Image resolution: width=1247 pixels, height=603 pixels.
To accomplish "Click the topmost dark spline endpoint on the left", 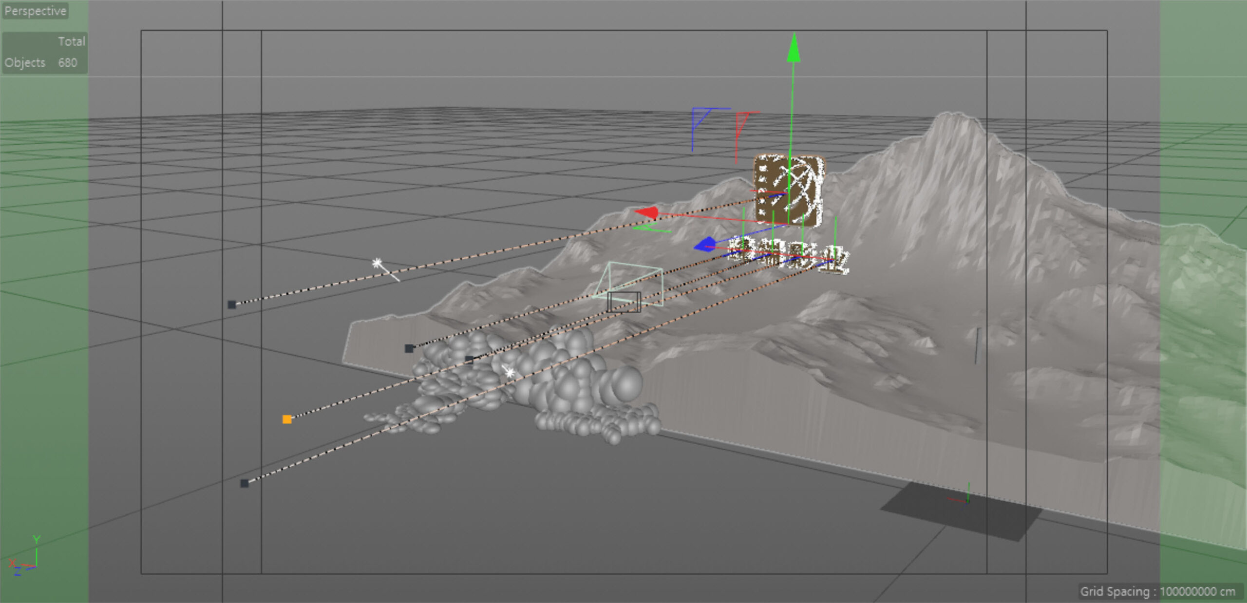I will (232, 305).
